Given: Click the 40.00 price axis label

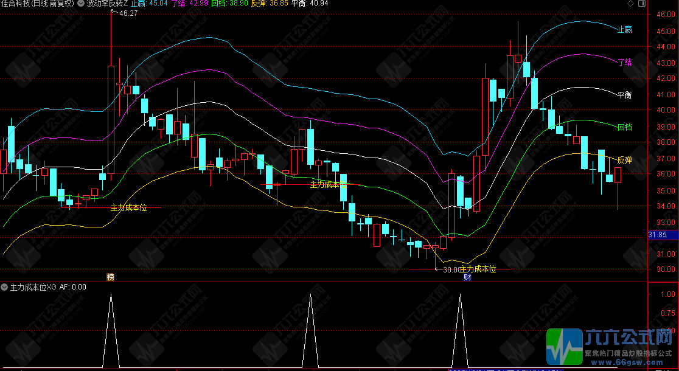Looking at the screenshot, I should pos(666,110).
